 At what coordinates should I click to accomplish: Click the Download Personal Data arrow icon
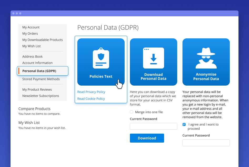click(154, 58)
